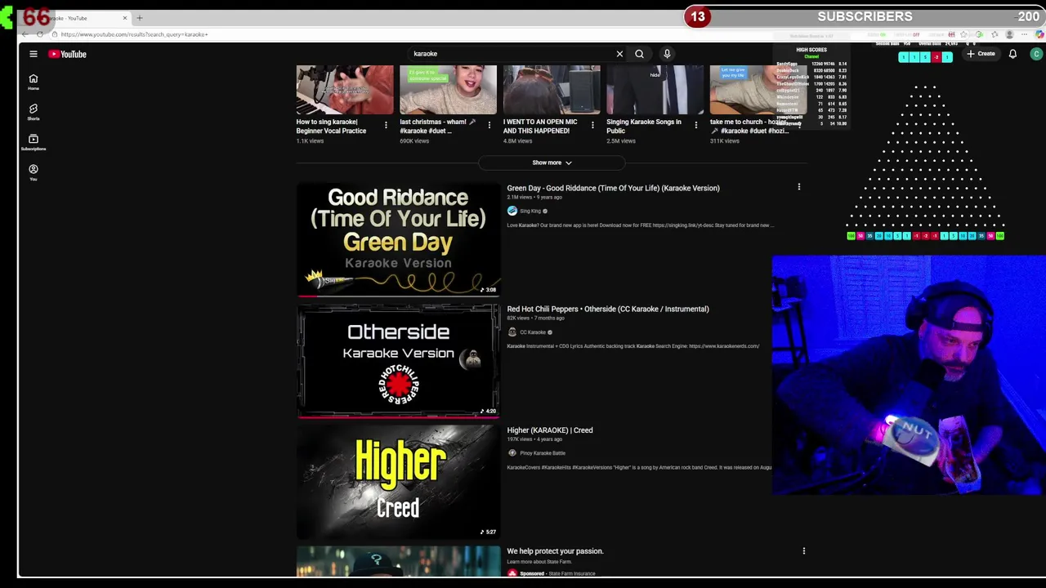1046x588 pixels.
Task: Open We help protect your passion ad title
Action: [555, 550]
